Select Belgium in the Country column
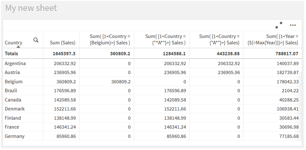Image resolution: width=306 pixels, height=150 pixels. [14, 82]
